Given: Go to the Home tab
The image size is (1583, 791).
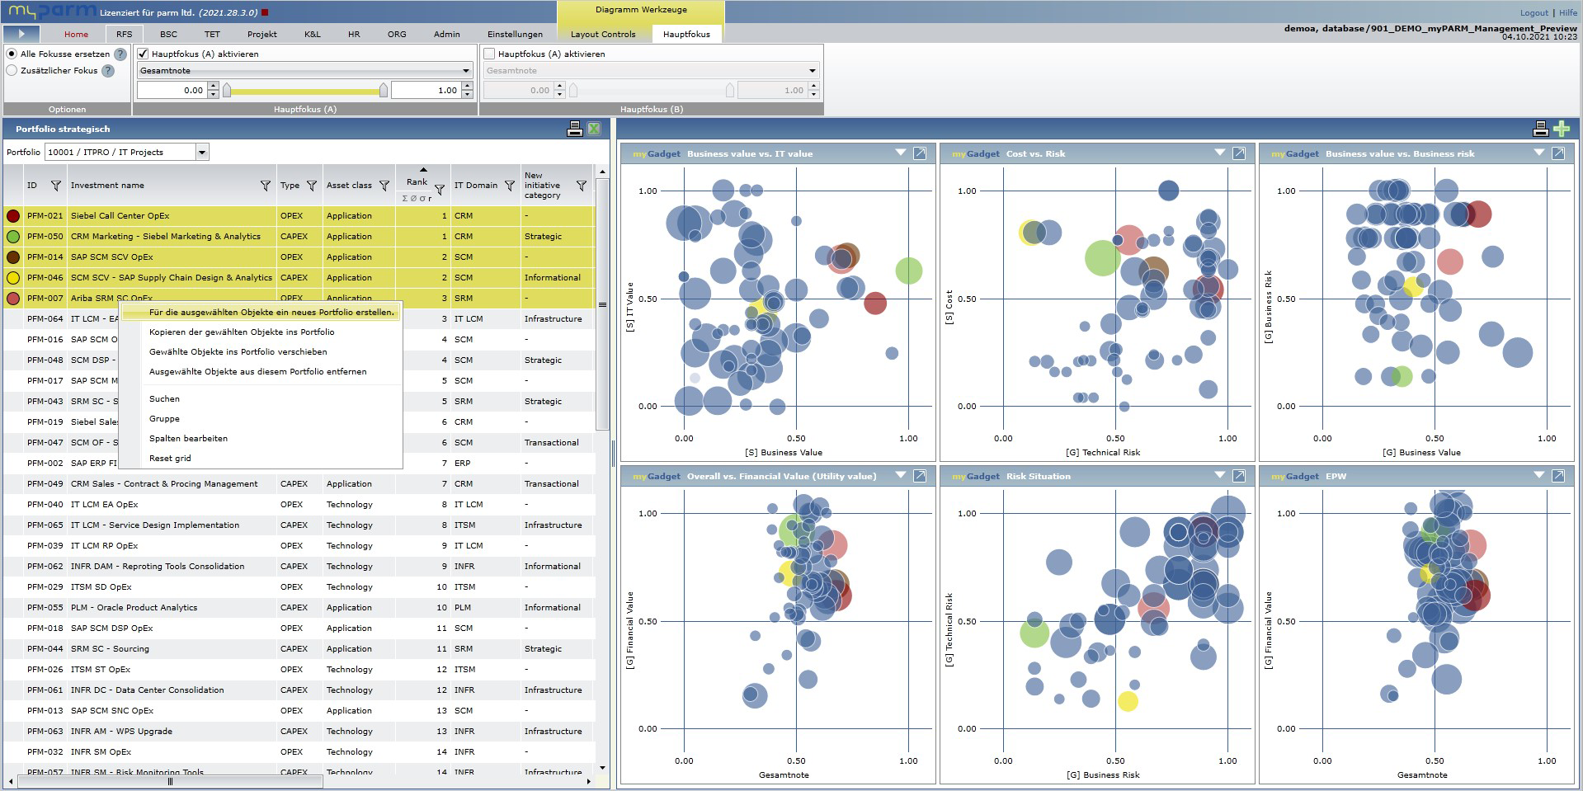Looking at the screenshot, I should click(77, 35).
